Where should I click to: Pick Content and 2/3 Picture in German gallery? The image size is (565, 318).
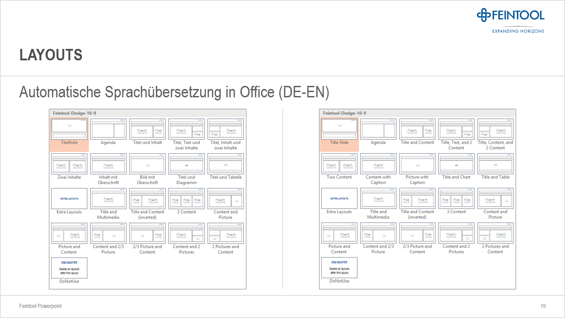108,233
